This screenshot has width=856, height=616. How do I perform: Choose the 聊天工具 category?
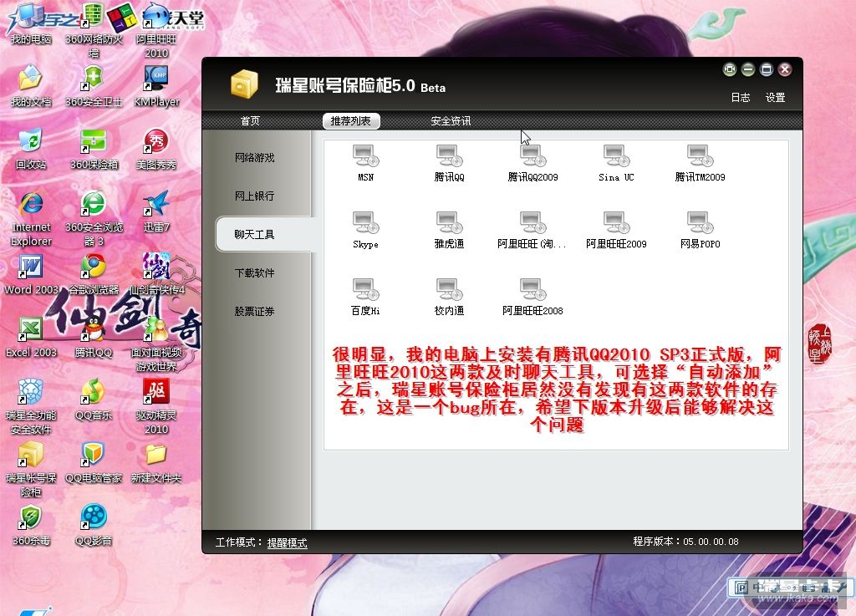(x=263, y=234)
